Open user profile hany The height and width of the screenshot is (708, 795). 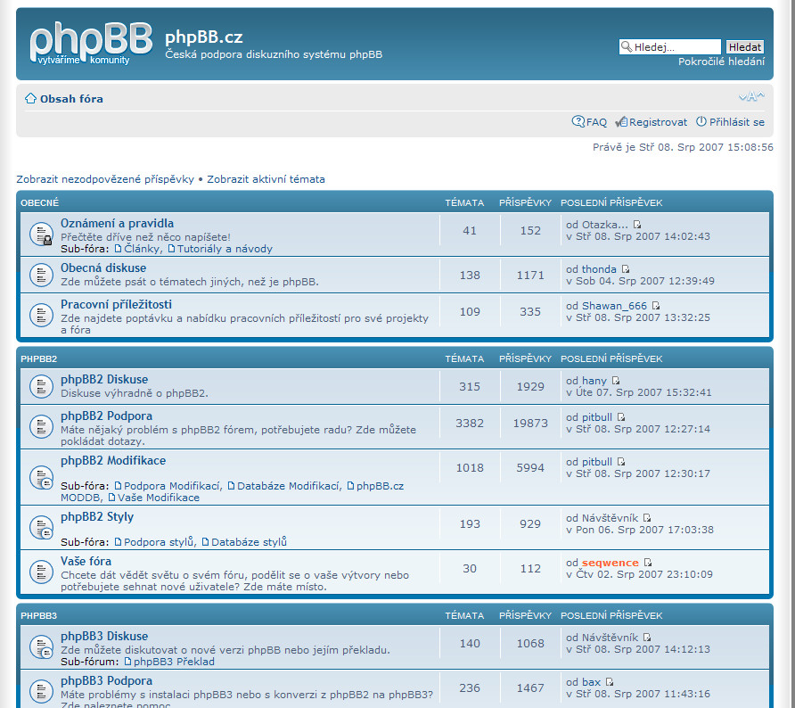tap(594, 381)
